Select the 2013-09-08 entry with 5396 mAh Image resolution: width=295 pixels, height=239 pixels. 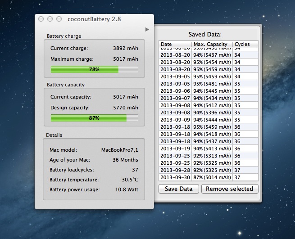[209, 113]
